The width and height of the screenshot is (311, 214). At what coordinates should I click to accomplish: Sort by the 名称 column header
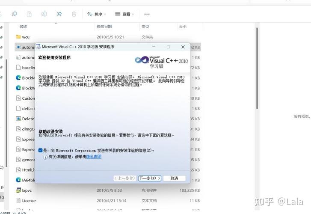(23, 27)
